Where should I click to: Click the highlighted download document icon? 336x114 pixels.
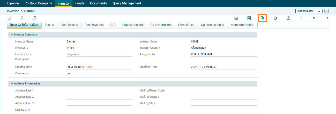tap(262, 18)
